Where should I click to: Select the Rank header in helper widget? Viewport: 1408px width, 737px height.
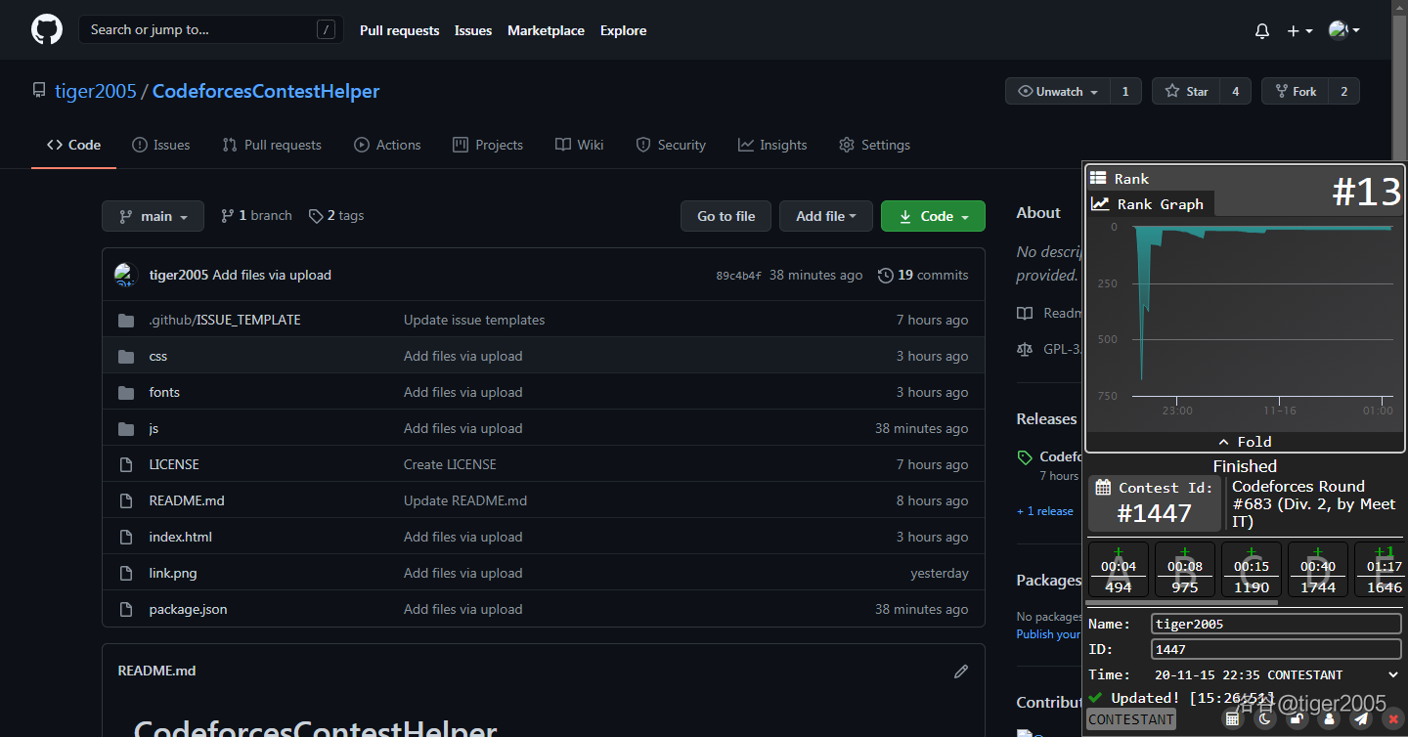[1120, 179]
